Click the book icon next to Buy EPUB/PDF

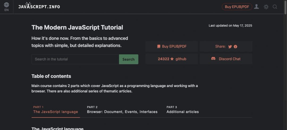tap(159, 46)
